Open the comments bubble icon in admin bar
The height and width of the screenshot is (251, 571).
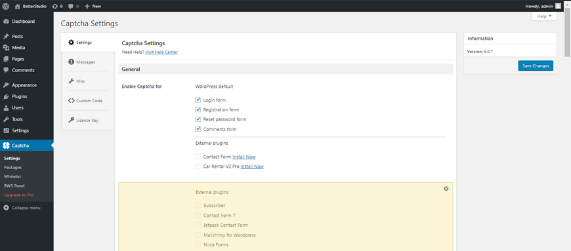71,6
